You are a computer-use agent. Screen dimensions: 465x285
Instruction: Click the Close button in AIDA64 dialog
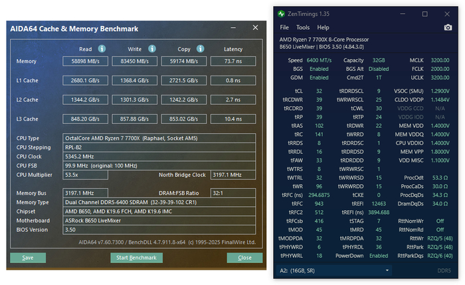pyautogui.click(x=244, y=257)
